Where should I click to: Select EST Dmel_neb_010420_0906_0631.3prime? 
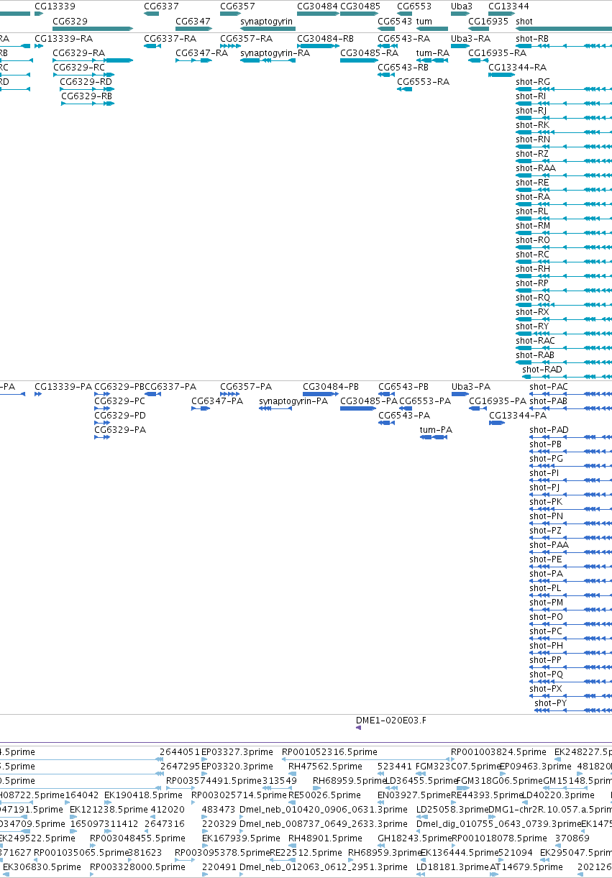(323, 810)
